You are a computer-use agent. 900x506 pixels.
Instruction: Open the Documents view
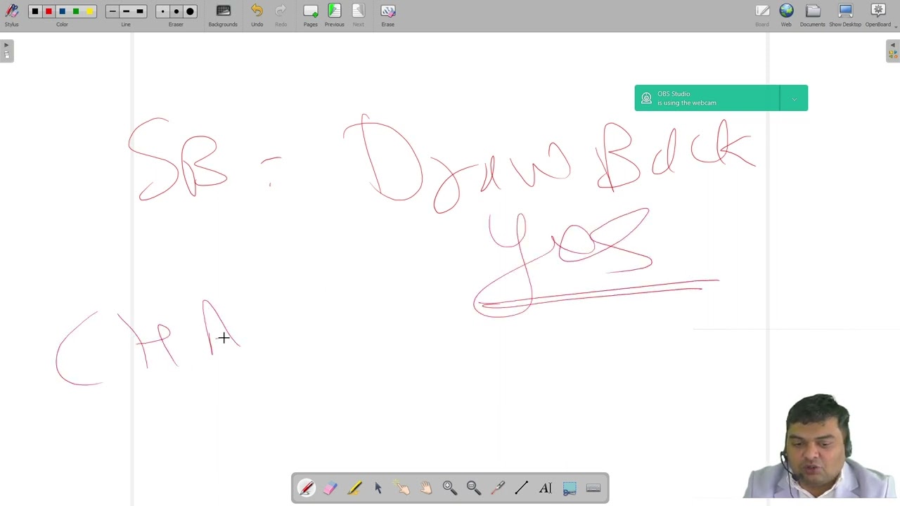point(812,15)
